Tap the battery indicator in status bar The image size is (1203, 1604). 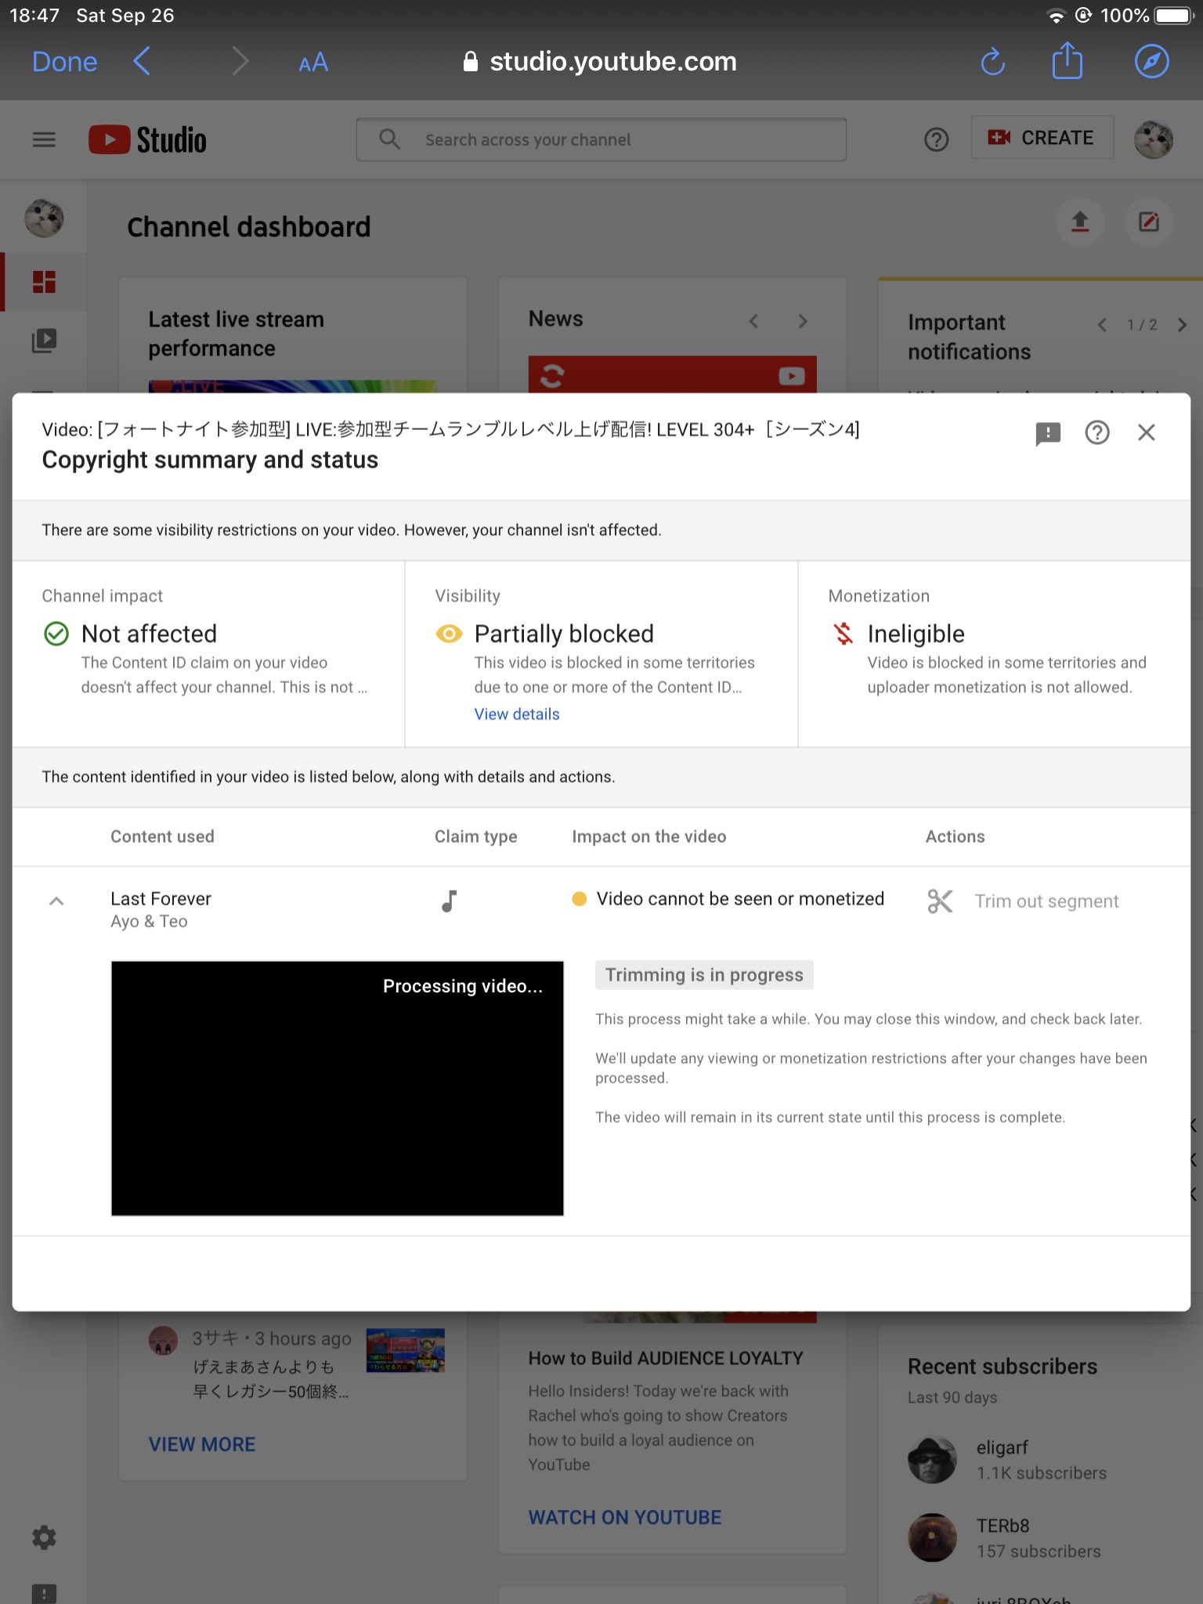click(1174, 16)
